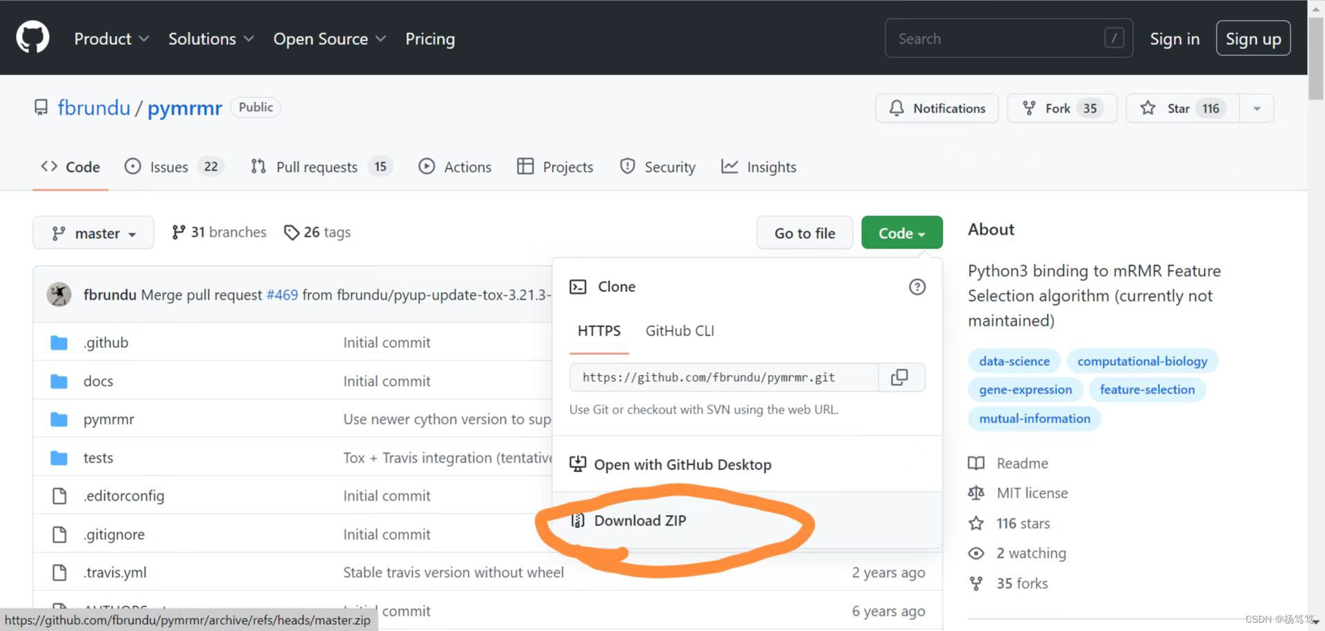
Task: Click the fbrundu avatar thumbnail
Action: (x=59, y=294)
